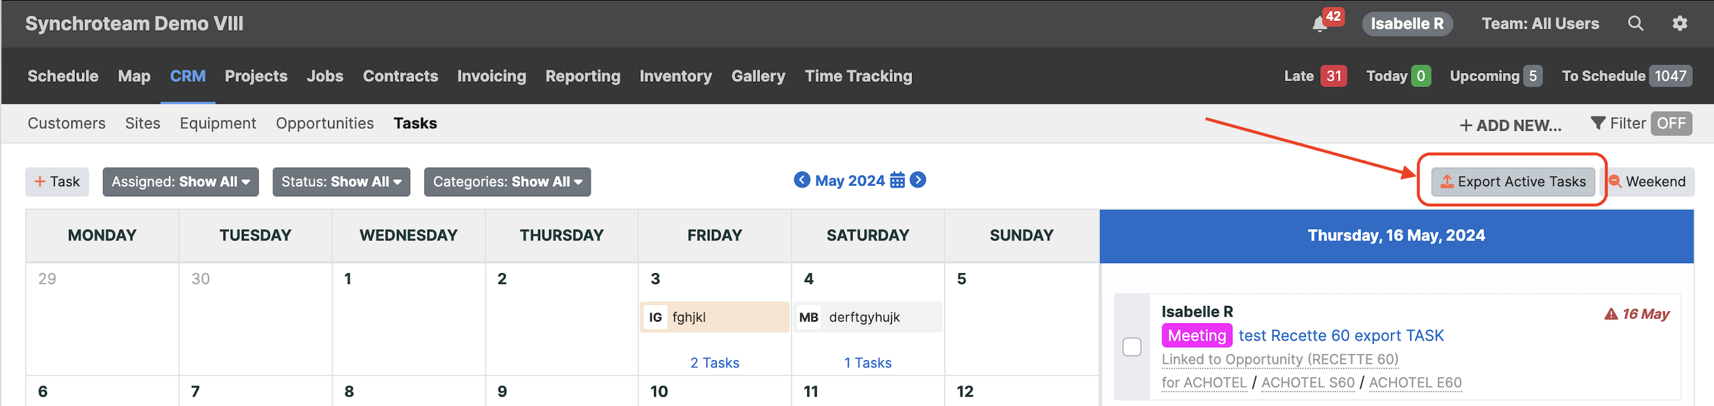Open the calendar date picker icon

tap(898, 181)
